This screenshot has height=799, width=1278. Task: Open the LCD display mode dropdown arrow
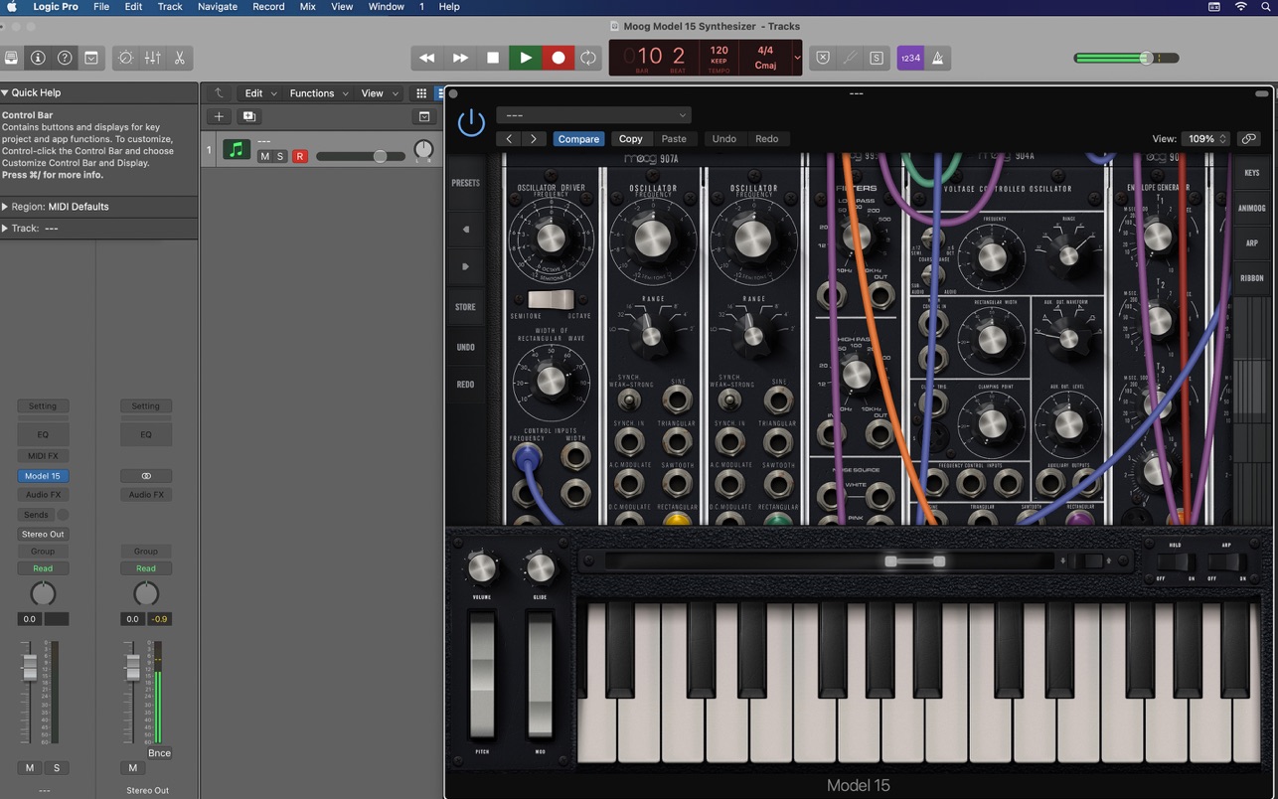pos(796,58)
